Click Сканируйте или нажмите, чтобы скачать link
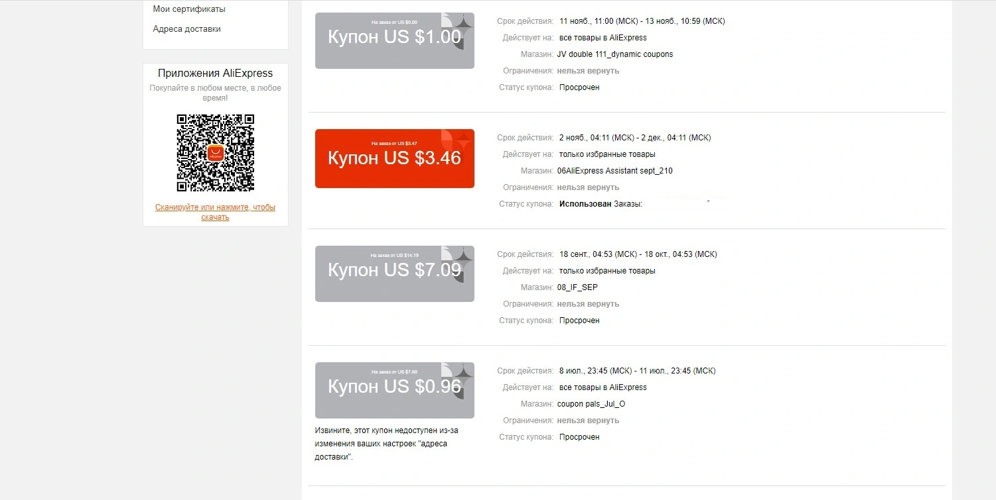The width and height of the screenshot is (996, 500). pyautogui.click(x=215, y=212)
